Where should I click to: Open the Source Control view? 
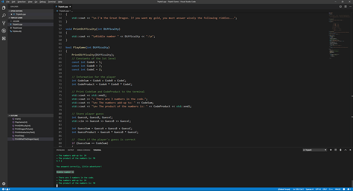pyautogui.click(x=4, y=23)
